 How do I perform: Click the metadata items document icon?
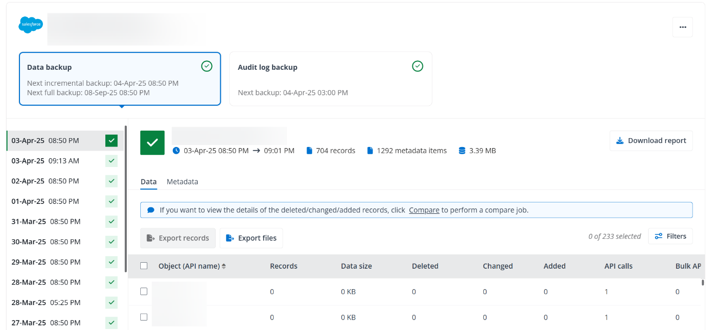click(x=370, y=151)
